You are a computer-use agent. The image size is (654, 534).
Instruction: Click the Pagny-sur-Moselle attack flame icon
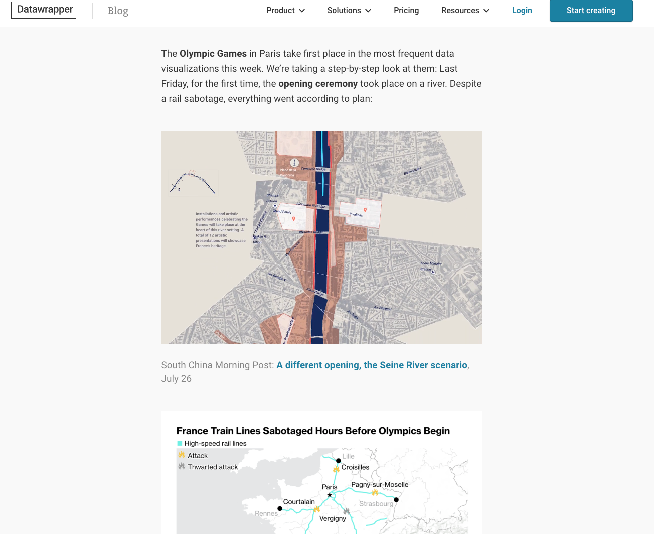(x=375, y=492)
